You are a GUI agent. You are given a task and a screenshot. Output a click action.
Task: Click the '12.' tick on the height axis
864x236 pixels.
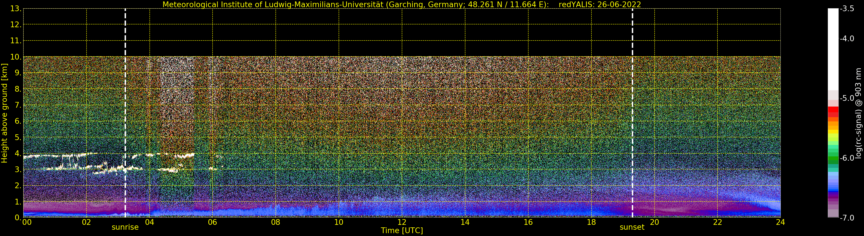[16, 25]
